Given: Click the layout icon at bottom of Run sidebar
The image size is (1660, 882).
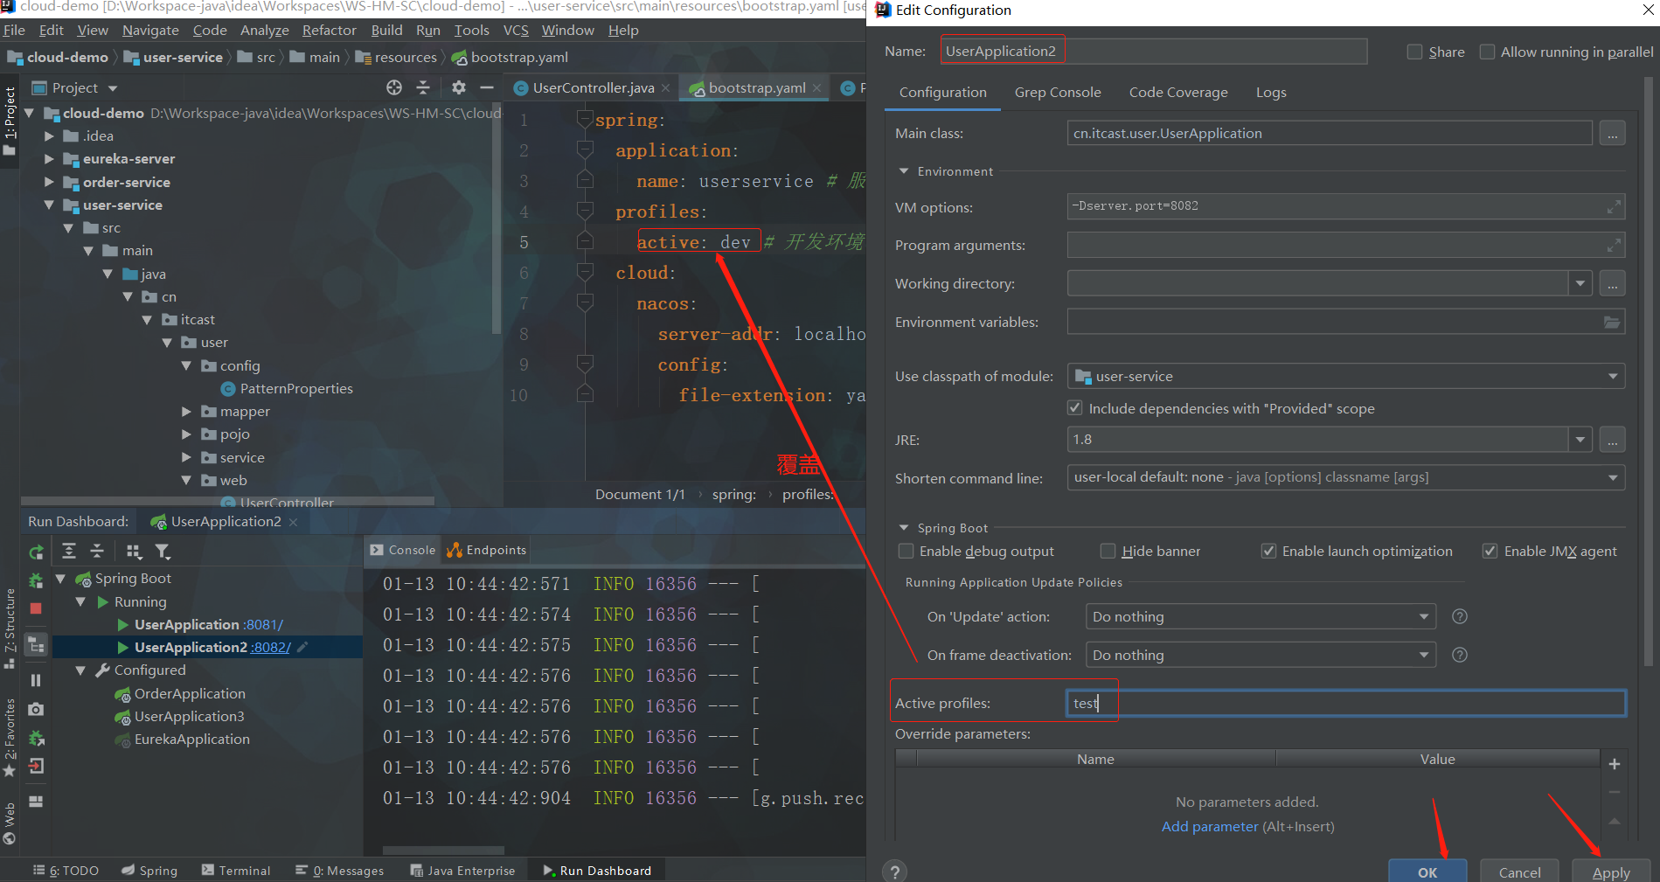Looking at the screenshot, I should [x=36, y=802].
